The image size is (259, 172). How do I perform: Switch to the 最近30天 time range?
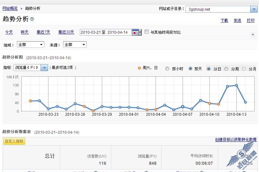[x=66, y=32]
